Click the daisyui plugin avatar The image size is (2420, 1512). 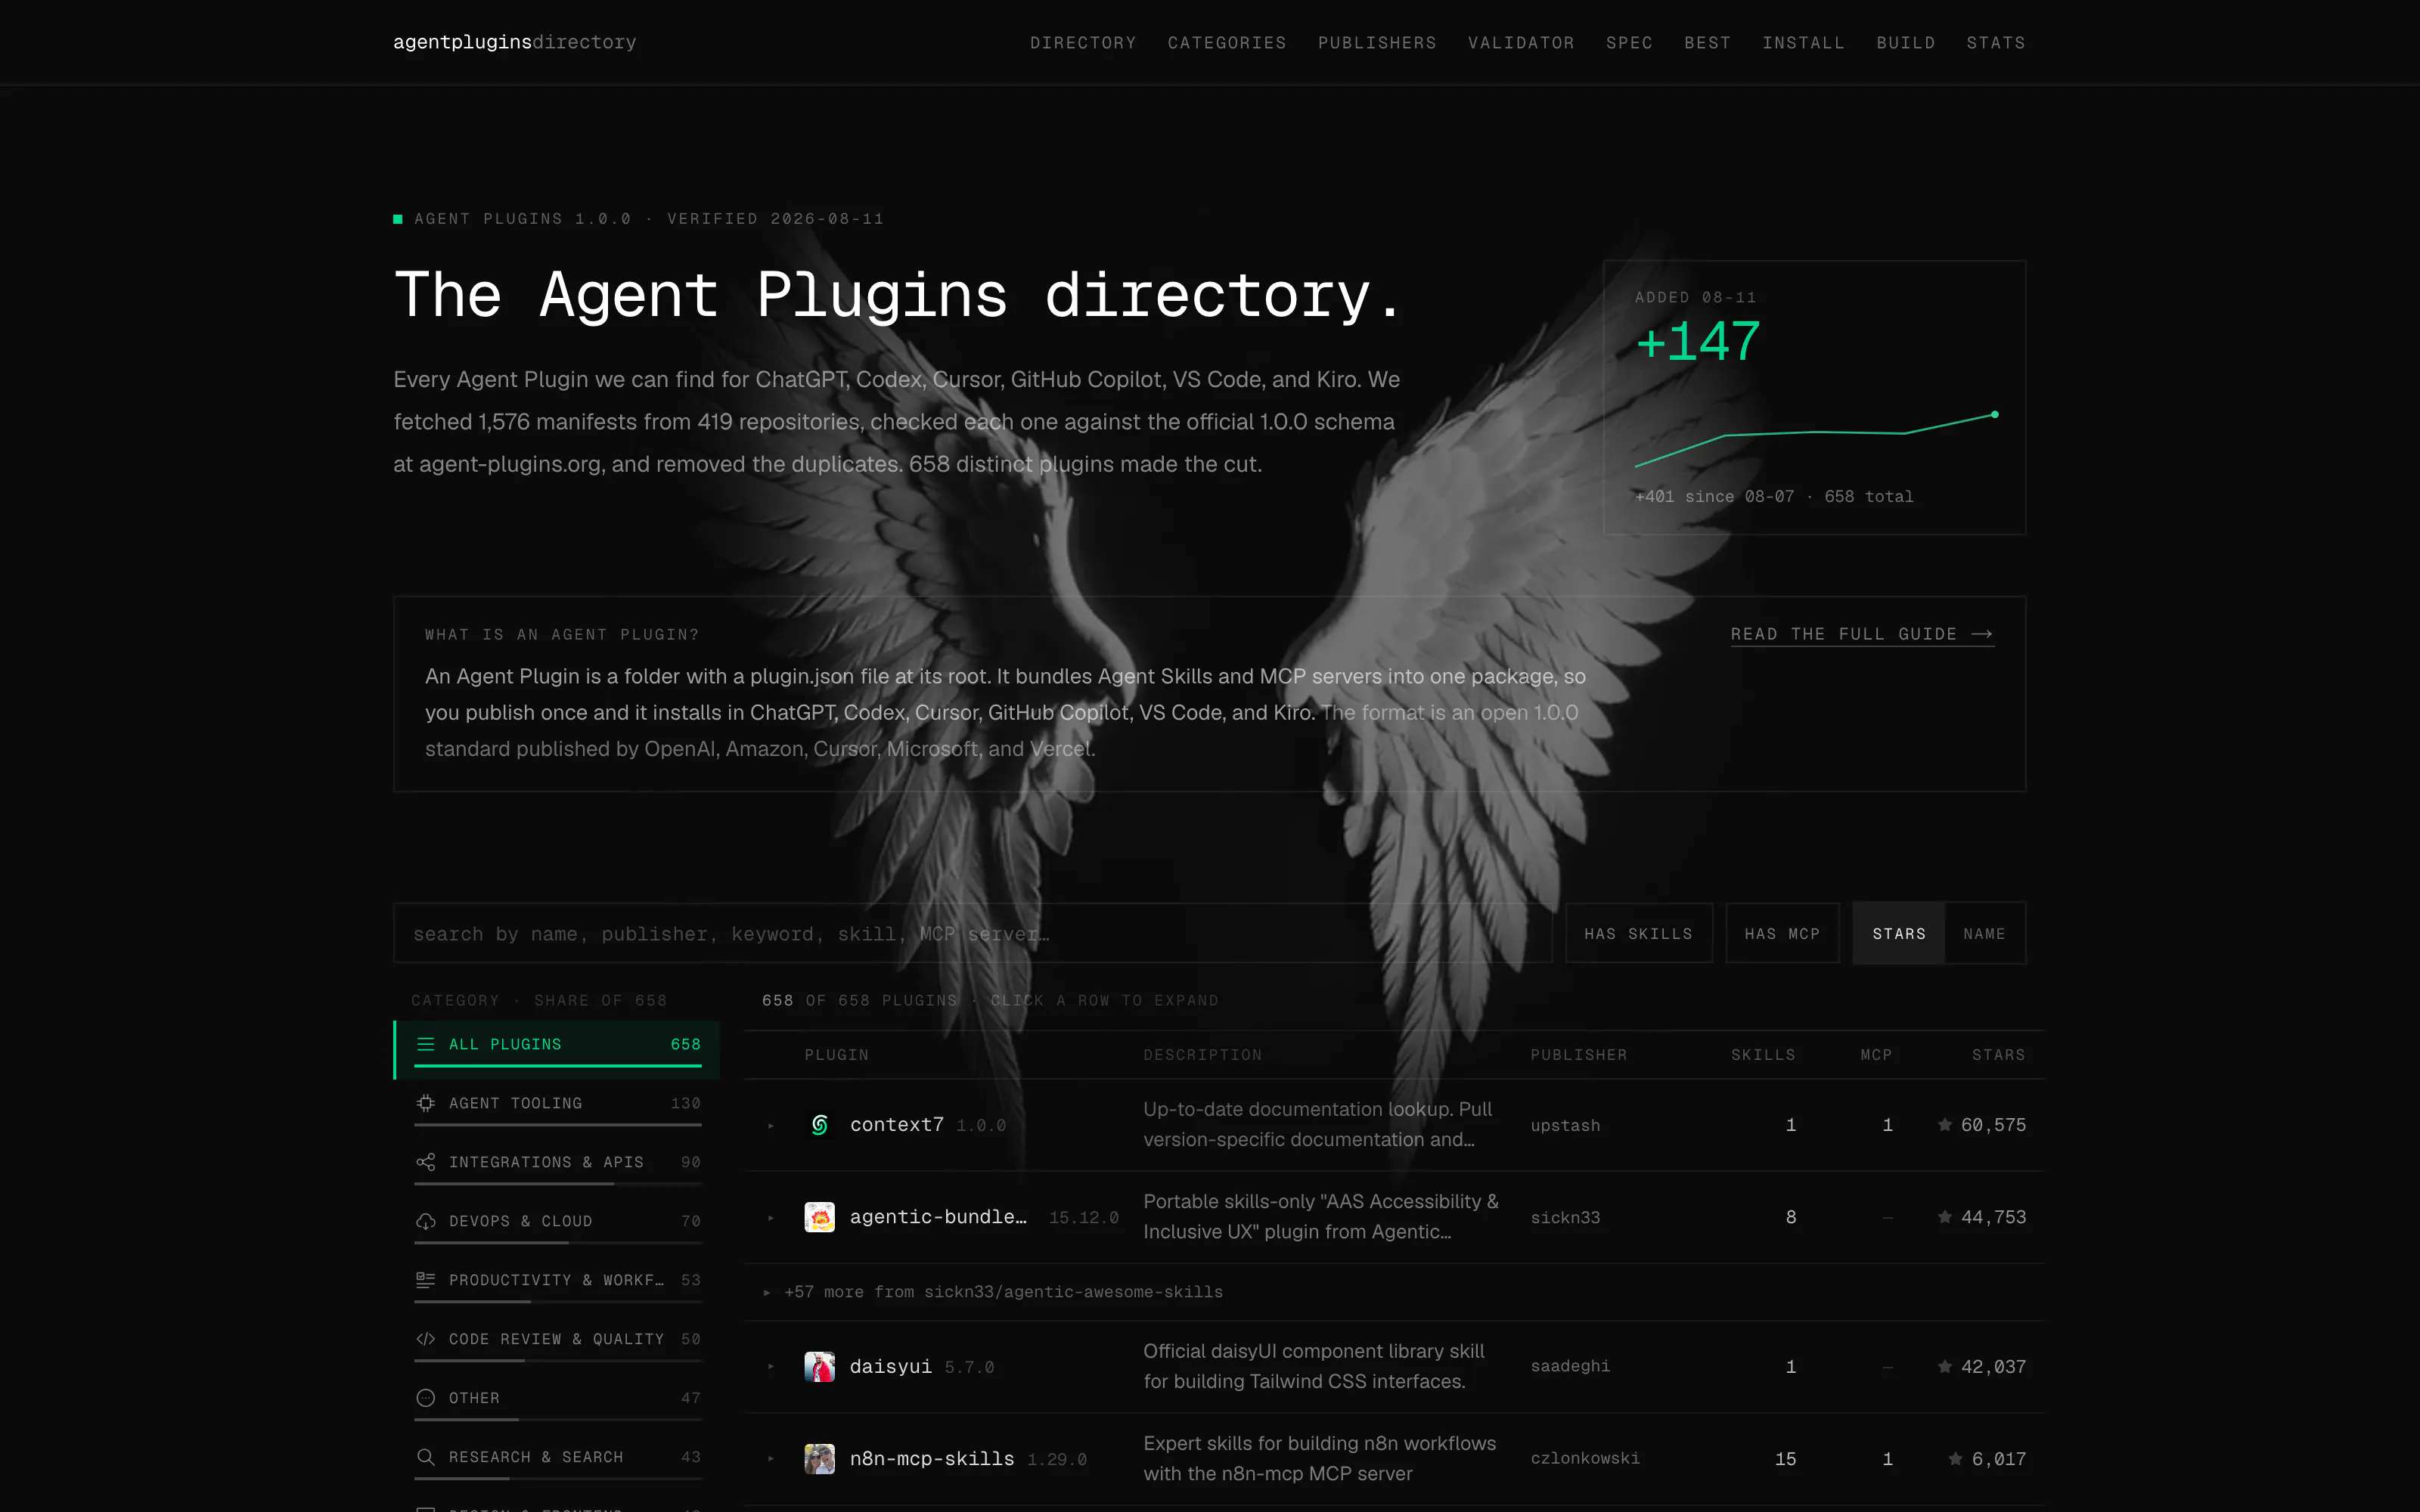coord(819,1366)
